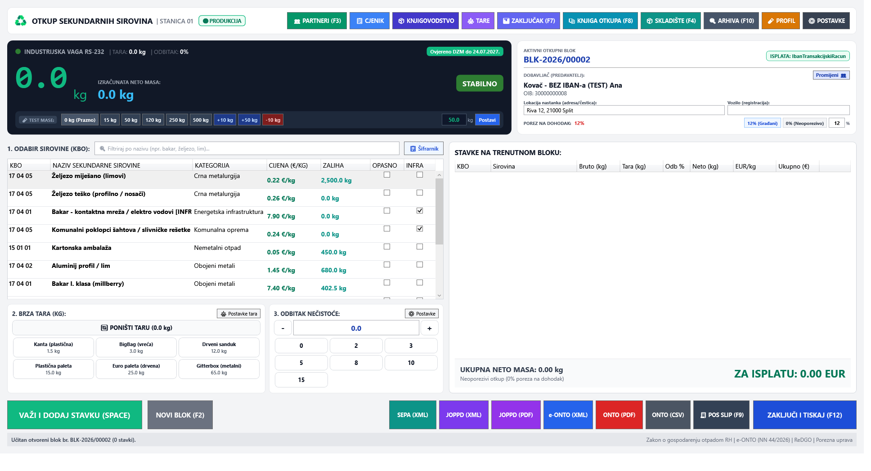This screenshot has width=871, height=471.
Task: Open POSTAVKE settings in the top bar
Action: pos(826,21)
